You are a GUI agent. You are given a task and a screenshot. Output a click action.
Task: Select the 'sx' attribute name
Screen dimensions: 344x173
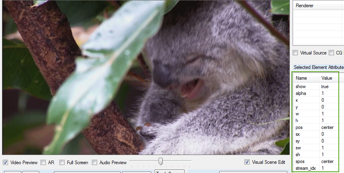(x=298, y=134)
